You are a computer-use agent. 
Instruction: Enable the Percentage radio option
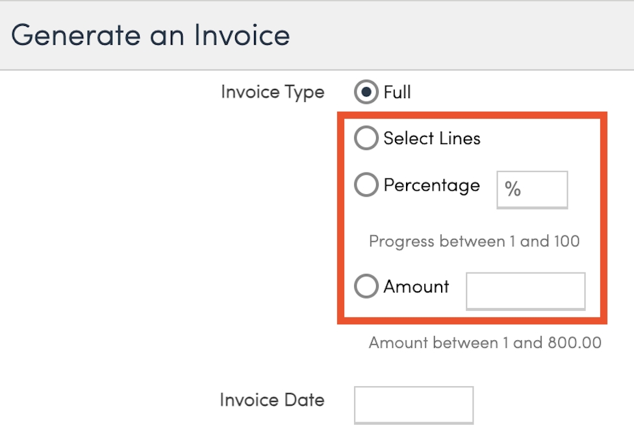pyautogui.click(x=366, y=186)
